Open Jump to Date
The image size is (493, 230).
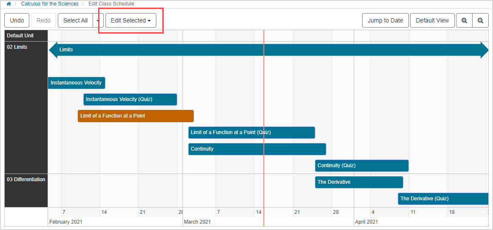coord(385,20)
